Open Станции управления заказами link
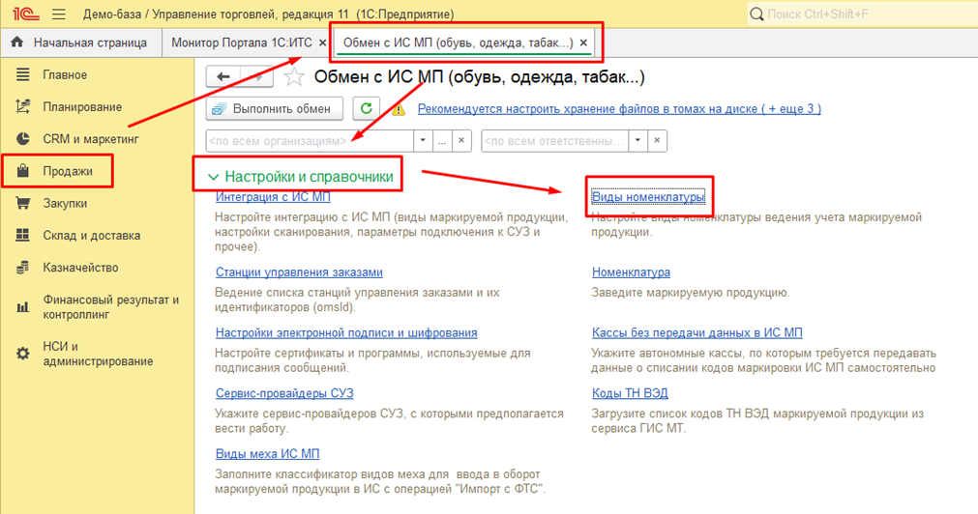This screenshot has width=978, height=514. point(299,272)
